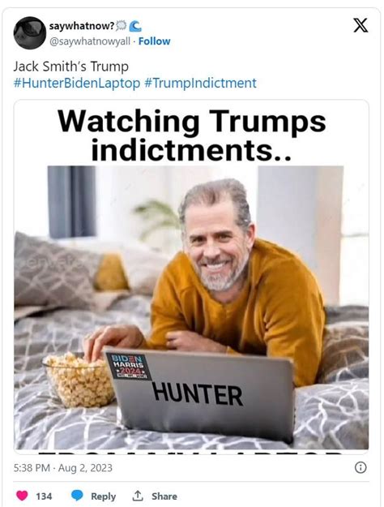Click the blue reply speech bubble icon
Image resolution: width=384 pixels, height=507 pixels.
77,496
